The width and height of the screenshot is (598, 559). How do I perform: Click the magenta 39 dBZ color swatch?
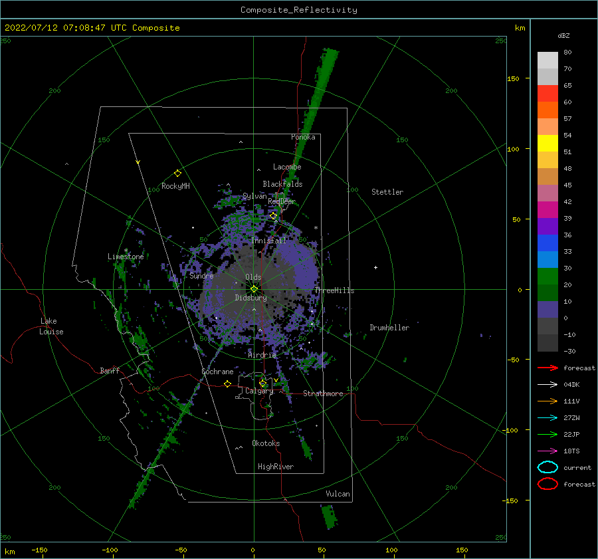tap(548, 210)
